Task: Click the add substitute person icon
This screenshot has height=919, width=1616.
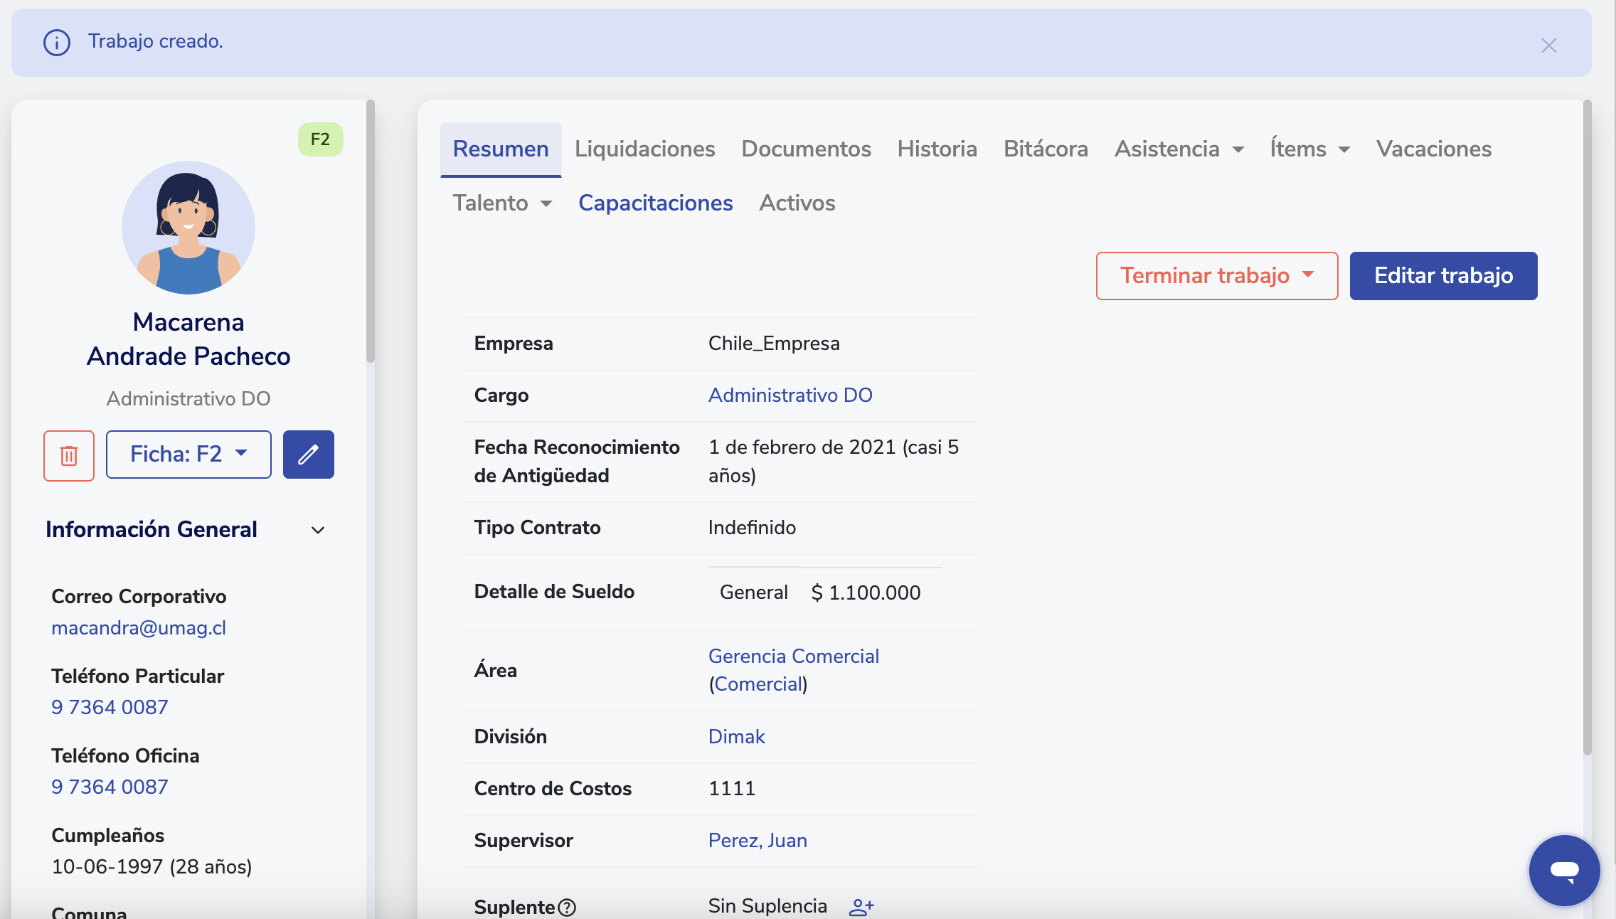Action: (861, 907)
